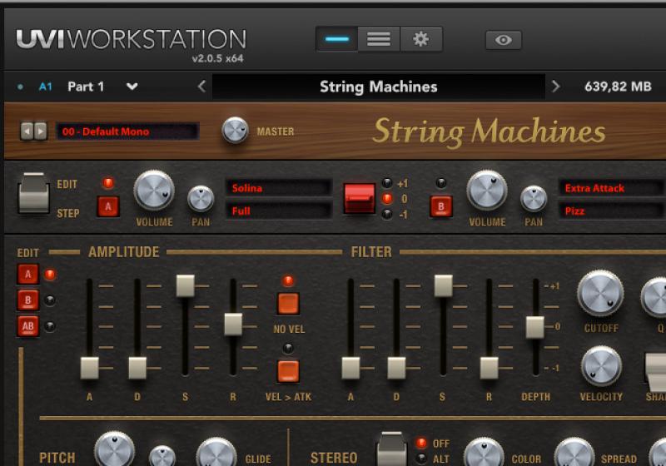
Task: Open the 00 - Default Mono preset menu
Action: 127,131
